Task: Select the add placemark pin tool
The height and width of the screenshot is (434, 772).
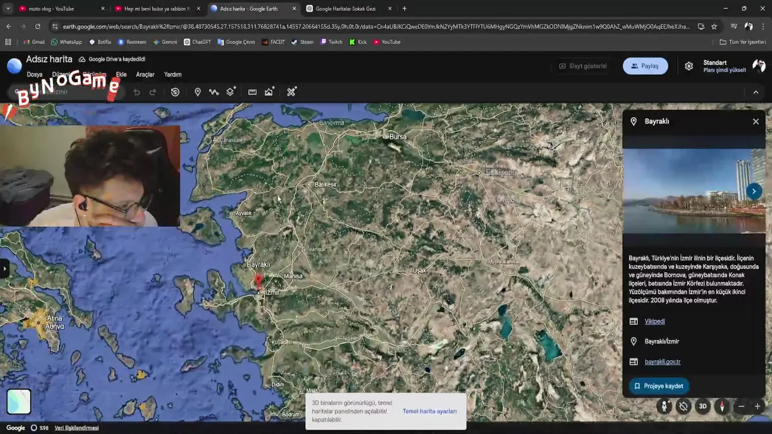Action: point(197,92)
